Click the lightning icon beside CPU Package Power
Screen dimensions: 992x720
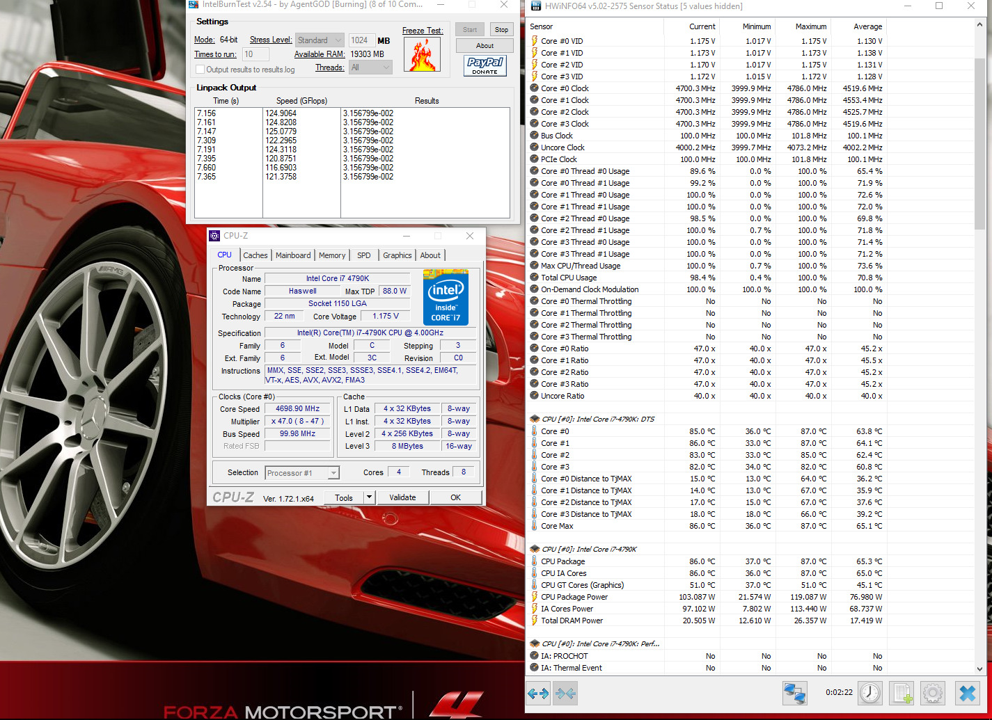coord(534,597)
